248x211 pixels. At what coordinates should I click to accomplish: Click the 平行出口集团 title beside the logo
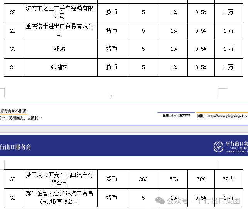click(237, 144)
